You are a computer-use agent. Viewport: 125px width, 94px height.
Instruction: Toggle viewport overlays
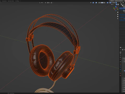pyautogui.click(x=96, y=3)
